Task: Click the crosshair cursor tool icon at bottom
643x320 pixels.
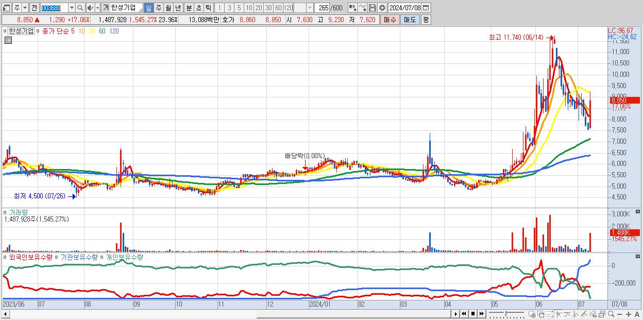Action: [x=559, y=314]
